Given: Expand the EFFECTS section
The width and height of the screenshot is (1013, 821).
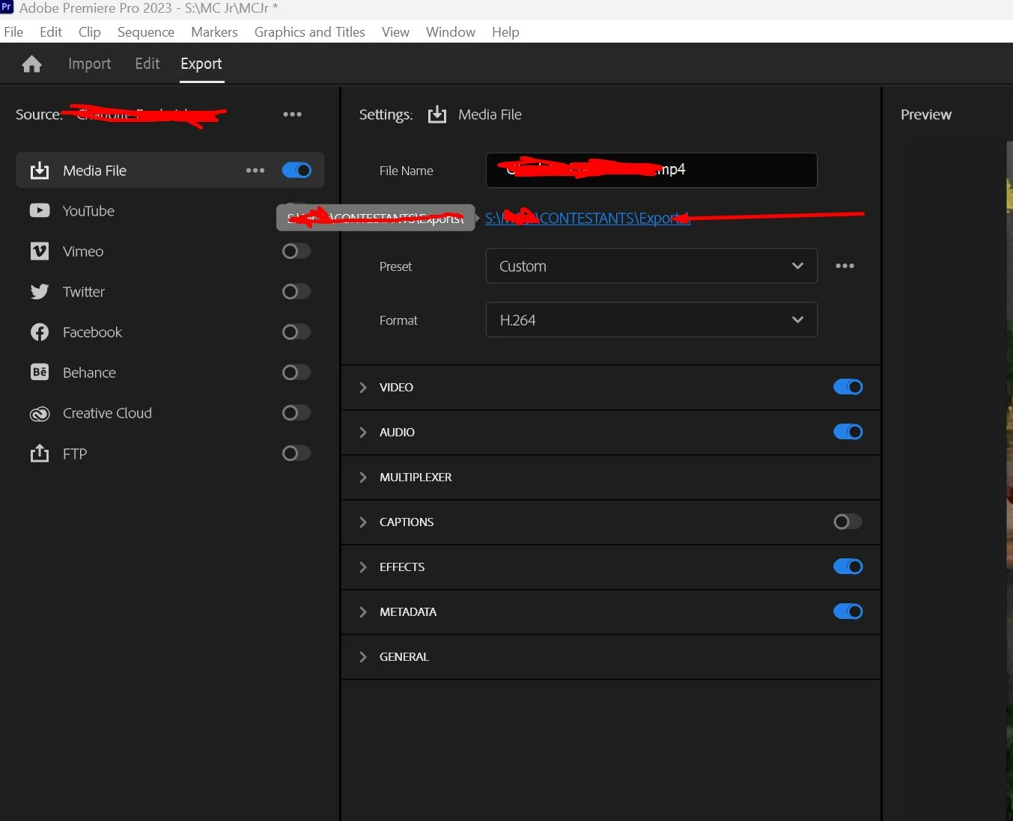Looking at the screenshot, I should tap(363, 567).
